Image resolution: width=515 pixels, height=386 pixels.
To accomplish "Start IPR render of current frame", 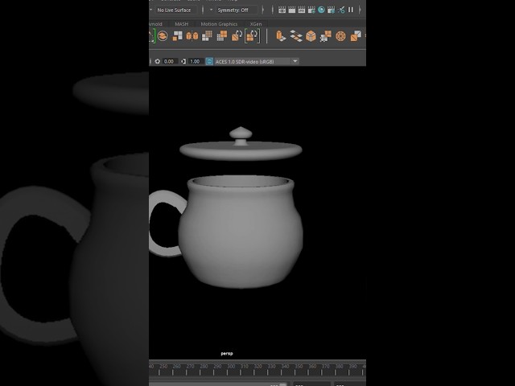I will [302, 10].
